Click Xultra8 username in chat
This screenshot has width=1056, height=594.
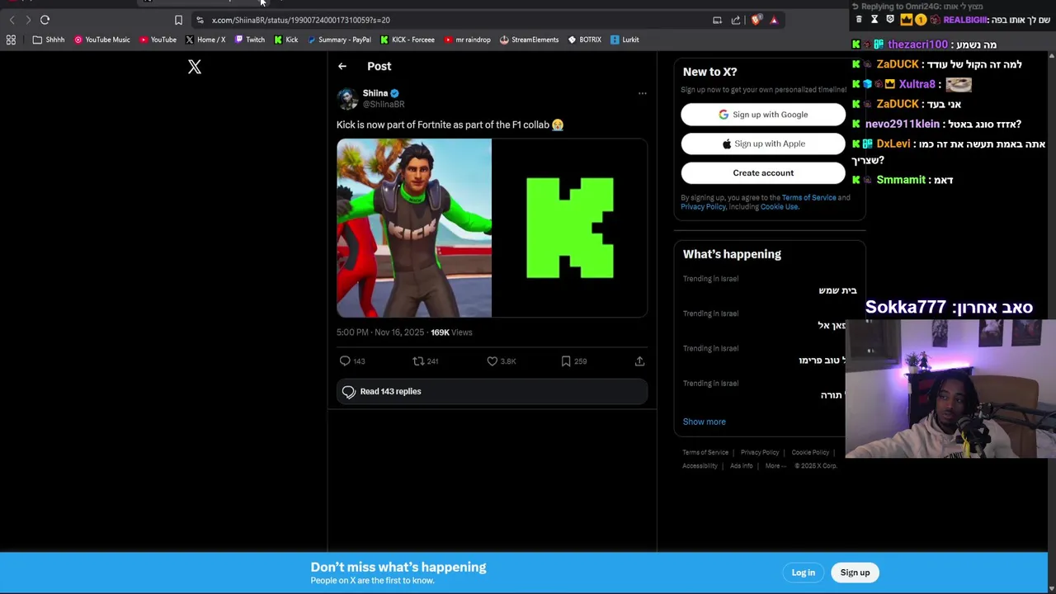pyautogui.click(x=917, y=84)
